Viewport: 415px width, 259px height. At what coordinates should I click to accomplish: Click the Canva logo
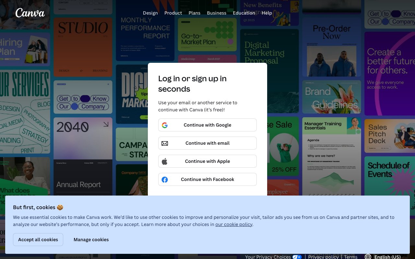[x=30, y=13]
